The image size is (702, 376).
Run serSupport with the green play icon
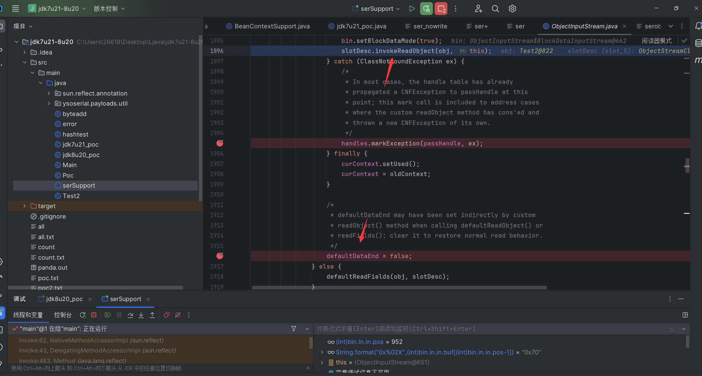click(412, 8)
